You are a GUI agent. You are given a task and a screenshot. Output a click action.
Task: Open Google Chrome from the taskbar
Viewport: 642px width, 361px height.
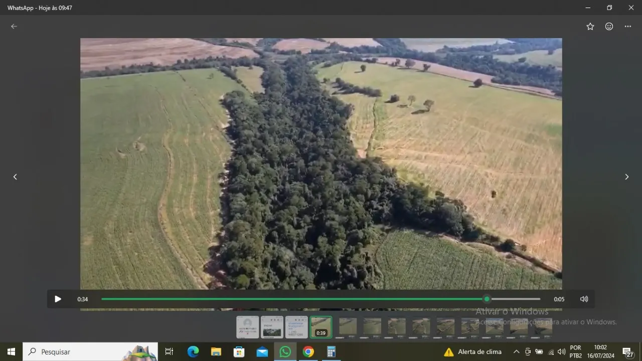(x=308, y=352)
